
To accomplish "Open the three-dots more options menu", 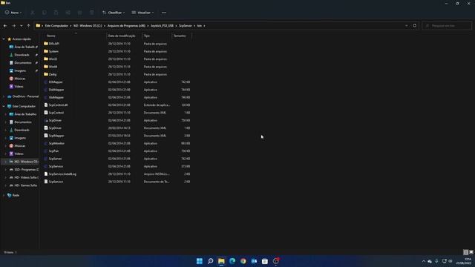I will pos(164,13).
